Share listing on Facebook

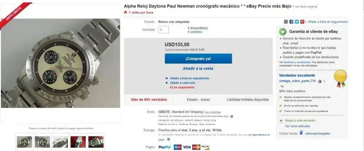tap(291, 22)
